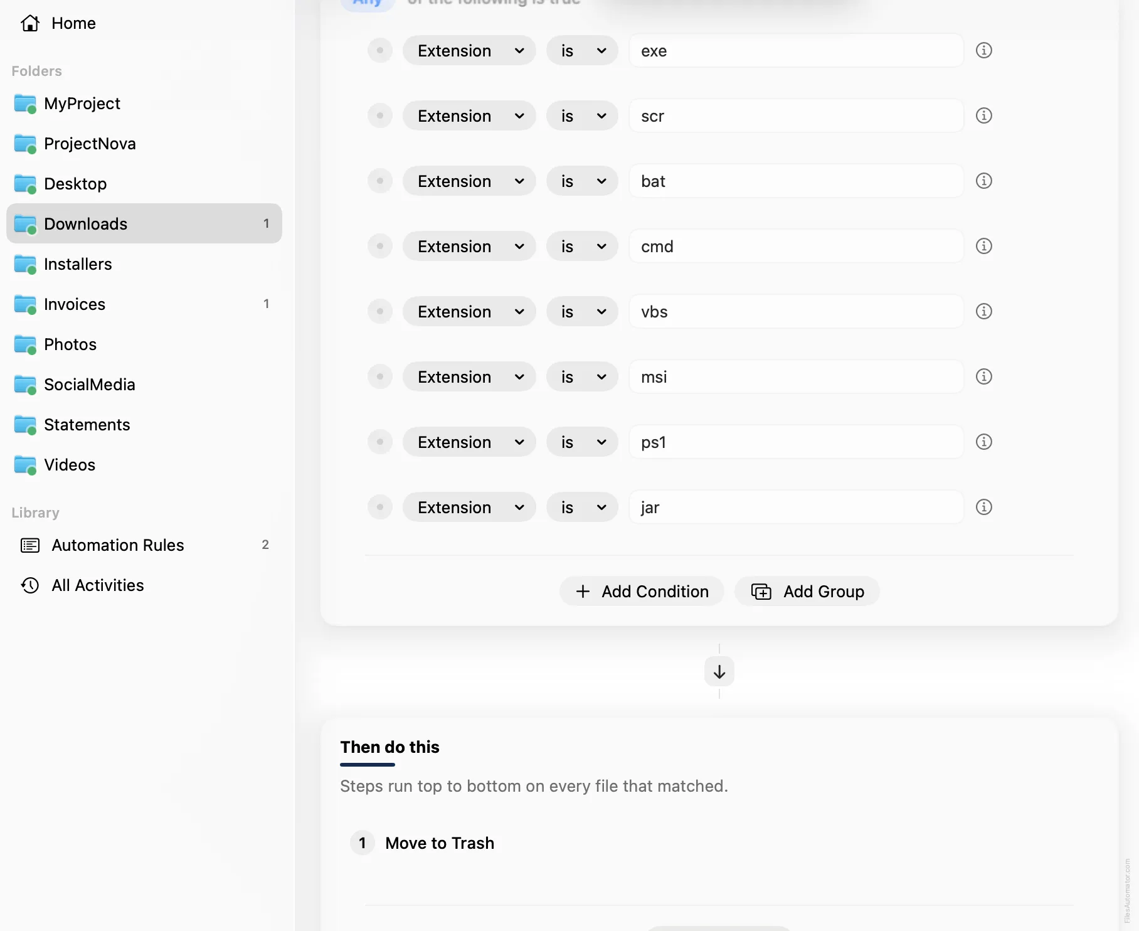The width and height of the screenshot is (1139, 931).
Task: Click the Photos folder icon
Action: click(x=25, y=344)
